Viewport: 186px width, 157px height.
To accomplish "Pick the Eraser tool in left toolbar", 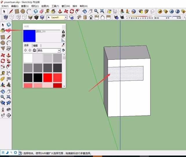I will (9, 30).
